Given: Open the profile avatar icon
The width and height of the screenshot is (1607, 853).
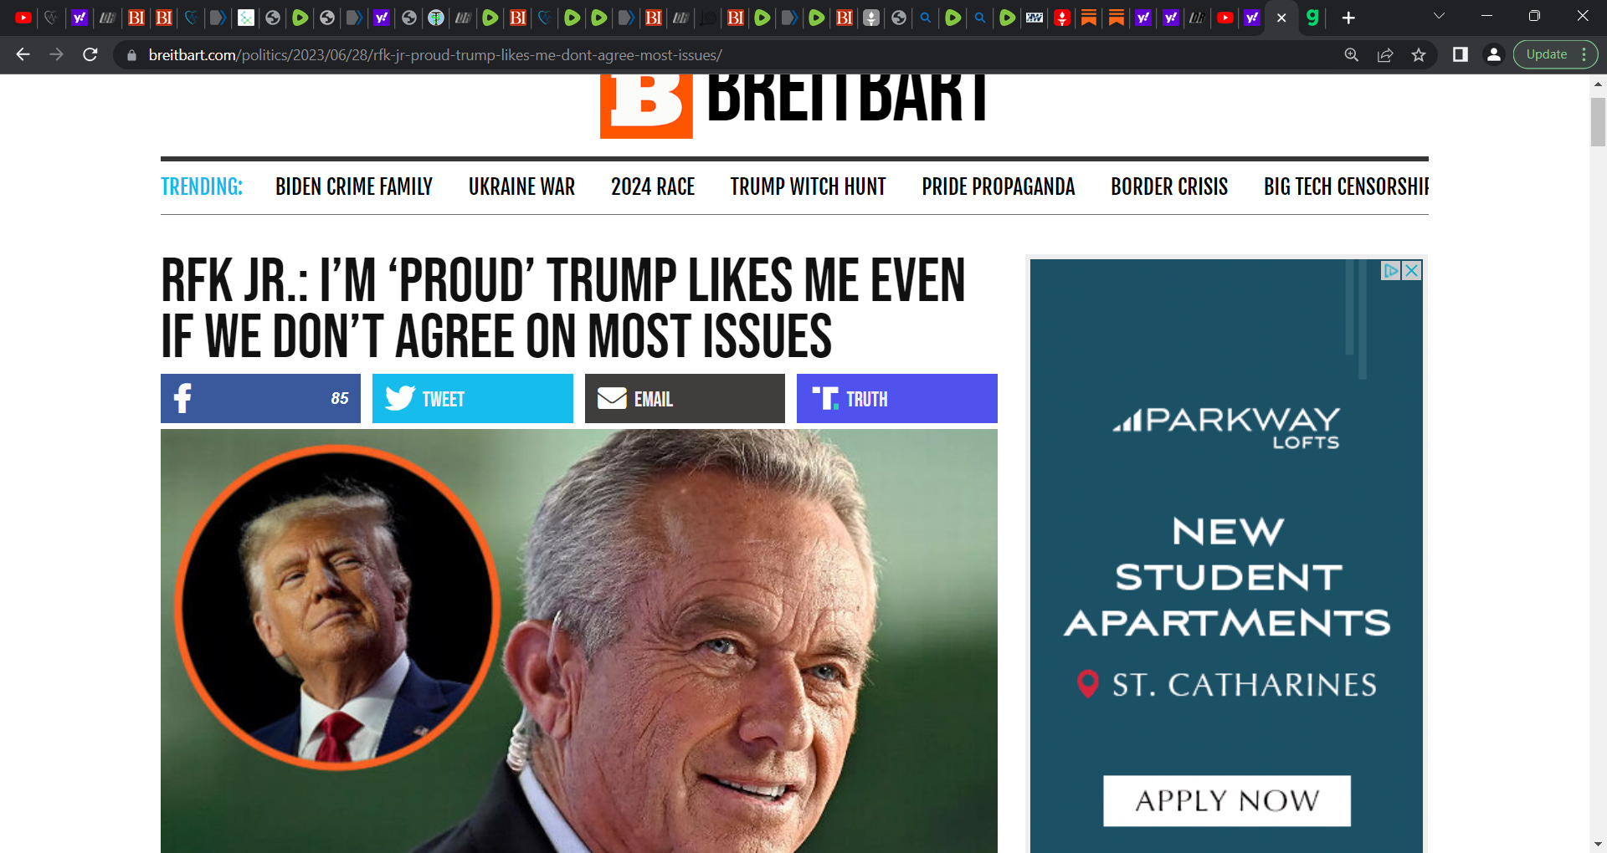Looking at the screenshot, I should point(1494,54).
